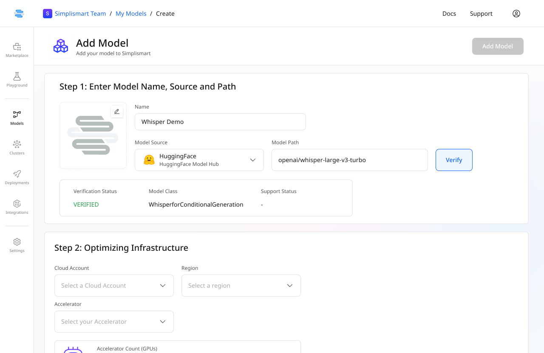Viewport: 544px width, 353px height.
Task: Click the user profile icon
Action: (516, 14)
